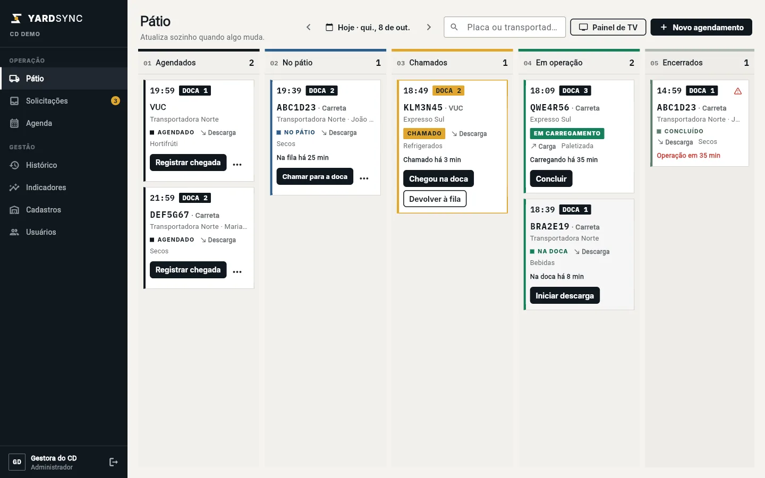The width and height of the screenshot is (765, 478).
Task: Click the YardSync logo icon
Action: 16,19
